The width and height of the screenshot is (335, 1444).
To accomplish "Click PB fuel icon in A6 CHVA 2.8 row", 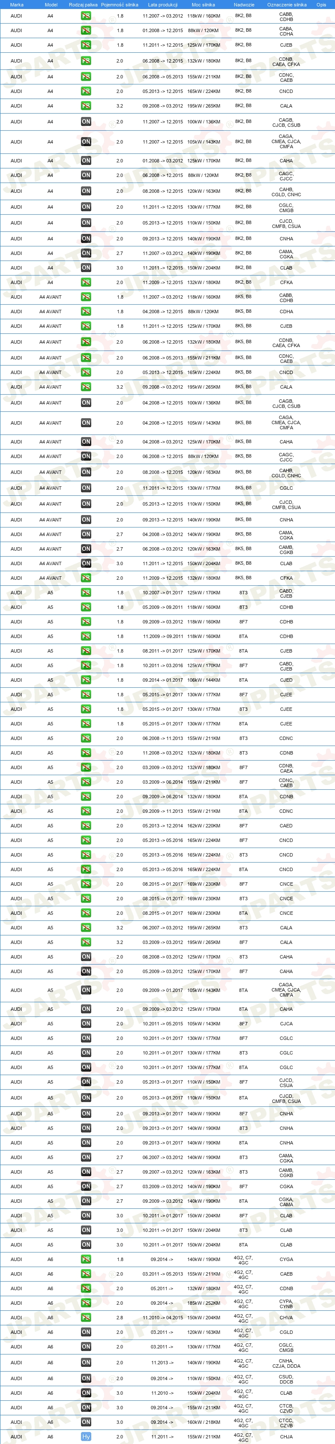I will click(x=86, y=1318).
